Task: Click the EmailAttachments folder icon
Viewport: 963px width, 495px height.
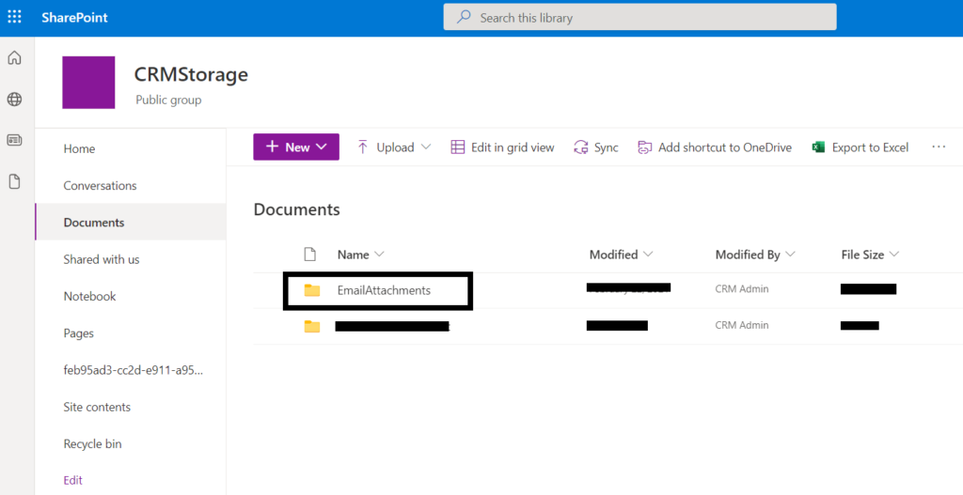Action: [x=312, y=290]
